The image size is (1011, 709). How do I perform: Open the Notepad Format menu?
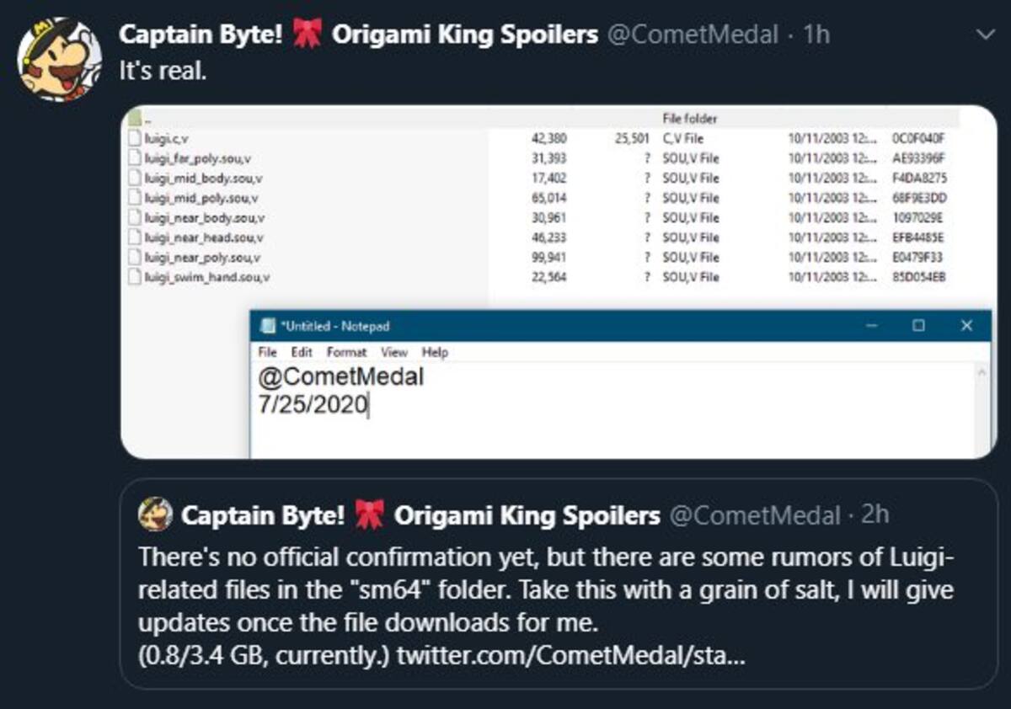pyautogui.click(x=346, y=352)
